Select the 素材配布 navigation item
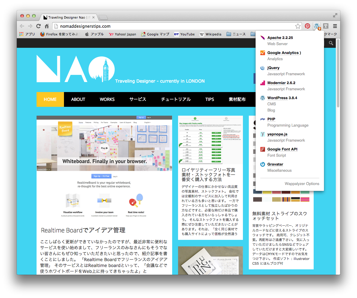 (x=237, y=99)
